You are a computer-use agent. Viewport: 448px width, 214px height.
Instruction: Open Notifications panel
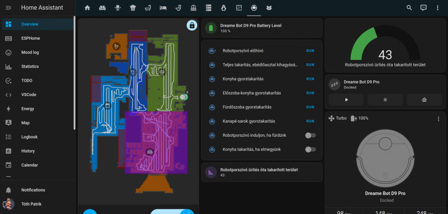coord(38,190)
